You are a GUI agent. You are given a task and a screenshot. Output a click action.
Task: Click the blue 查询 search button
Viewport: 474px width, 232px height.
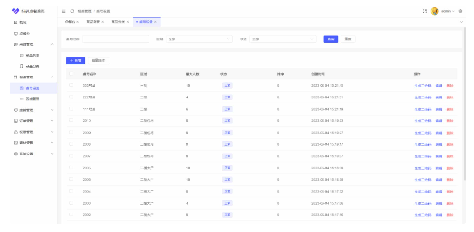coord(331,39)
